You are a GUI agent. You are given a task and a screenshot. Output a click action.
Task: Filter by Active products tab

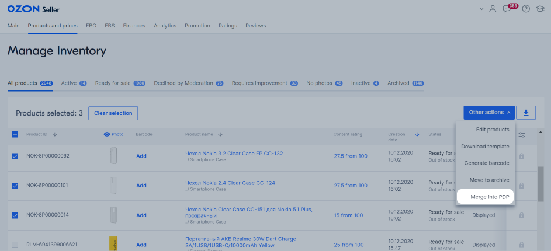(x=74, y=83)
